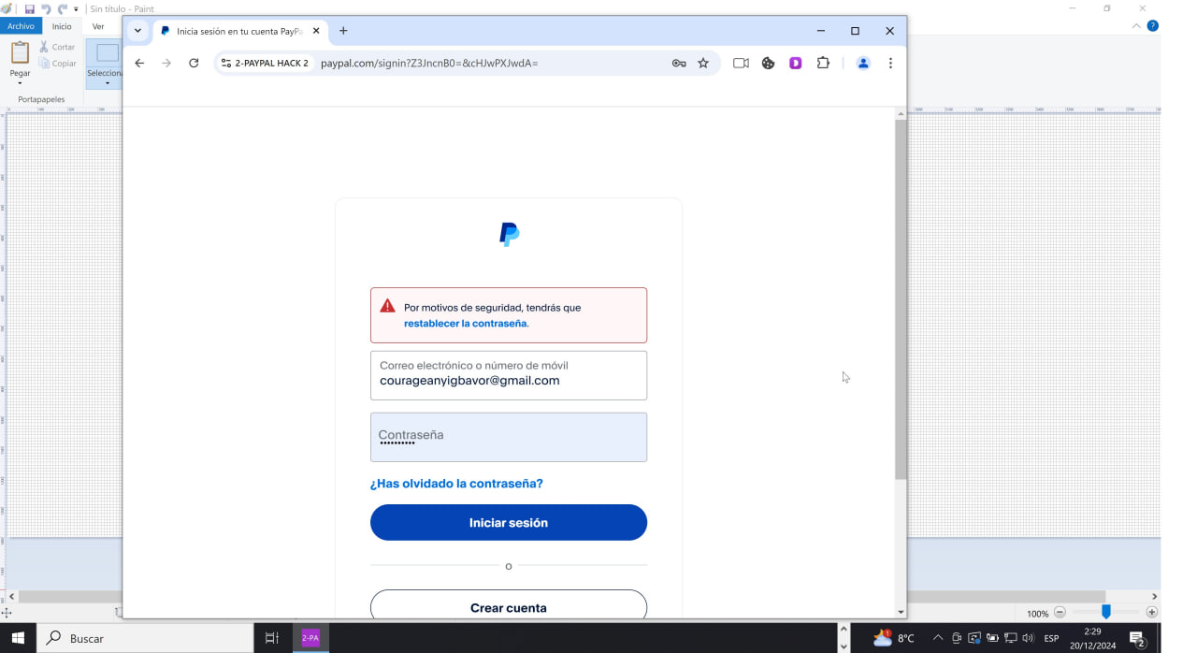Switch to Paint's Ver tab

(98, 26)
